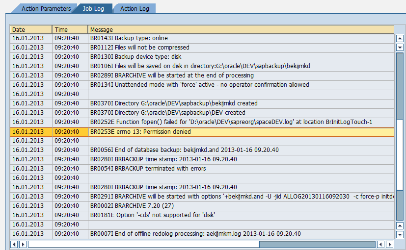Click date cell of 'BR0181E Option -cds' row
This screenshot has height=250, width=406.
point(31,215)
